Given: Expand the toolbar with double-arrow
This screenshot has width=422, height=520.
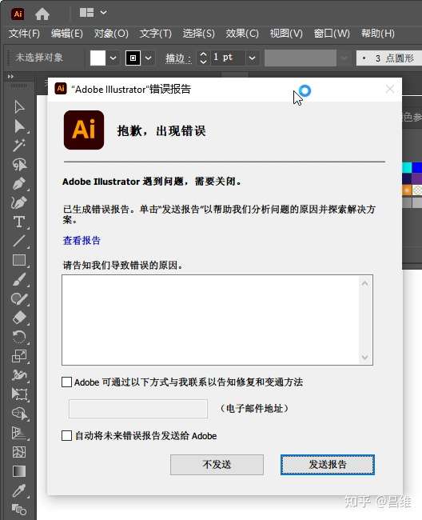Looking at the screenshot, I should (10, 76).
